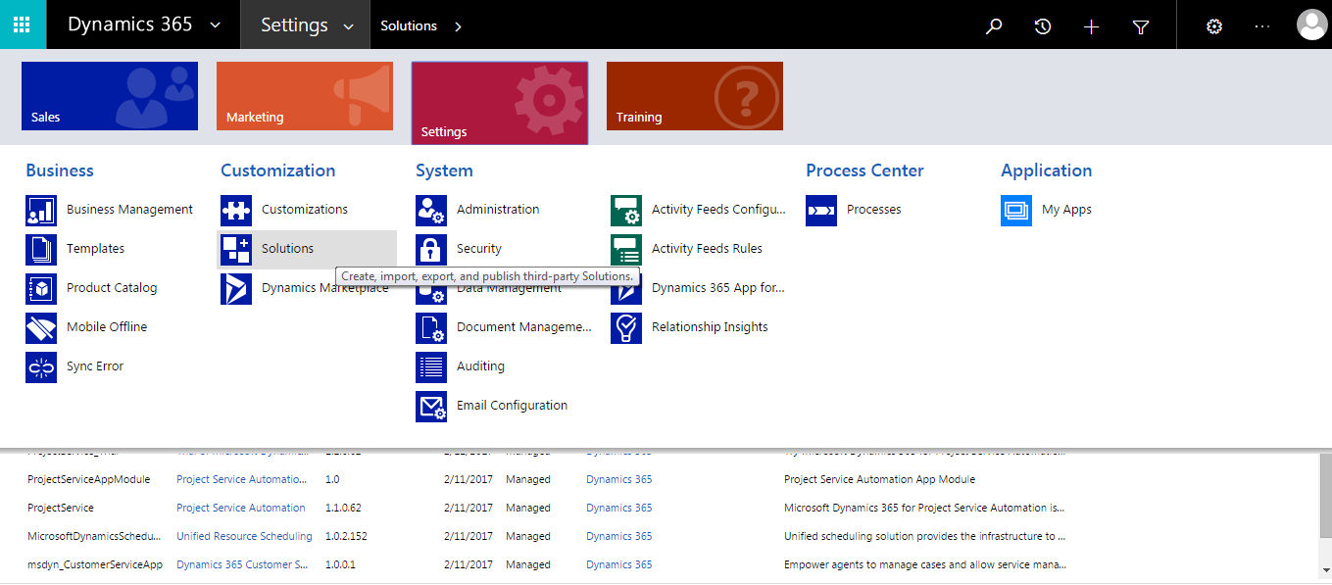Open the Project Service Automation publisher link
1332x585 pixels.
click(241, 507)
